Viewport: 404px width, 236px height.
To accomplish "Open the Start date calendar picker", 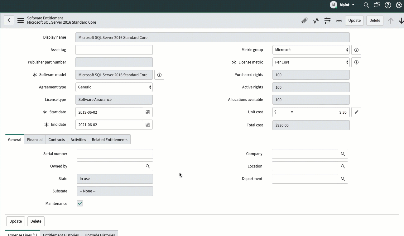I will pyautogui.click(x=148, y=112).
